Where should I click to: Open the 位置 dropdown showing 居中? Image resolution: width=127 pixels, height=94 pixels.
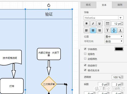click(114, 37)
